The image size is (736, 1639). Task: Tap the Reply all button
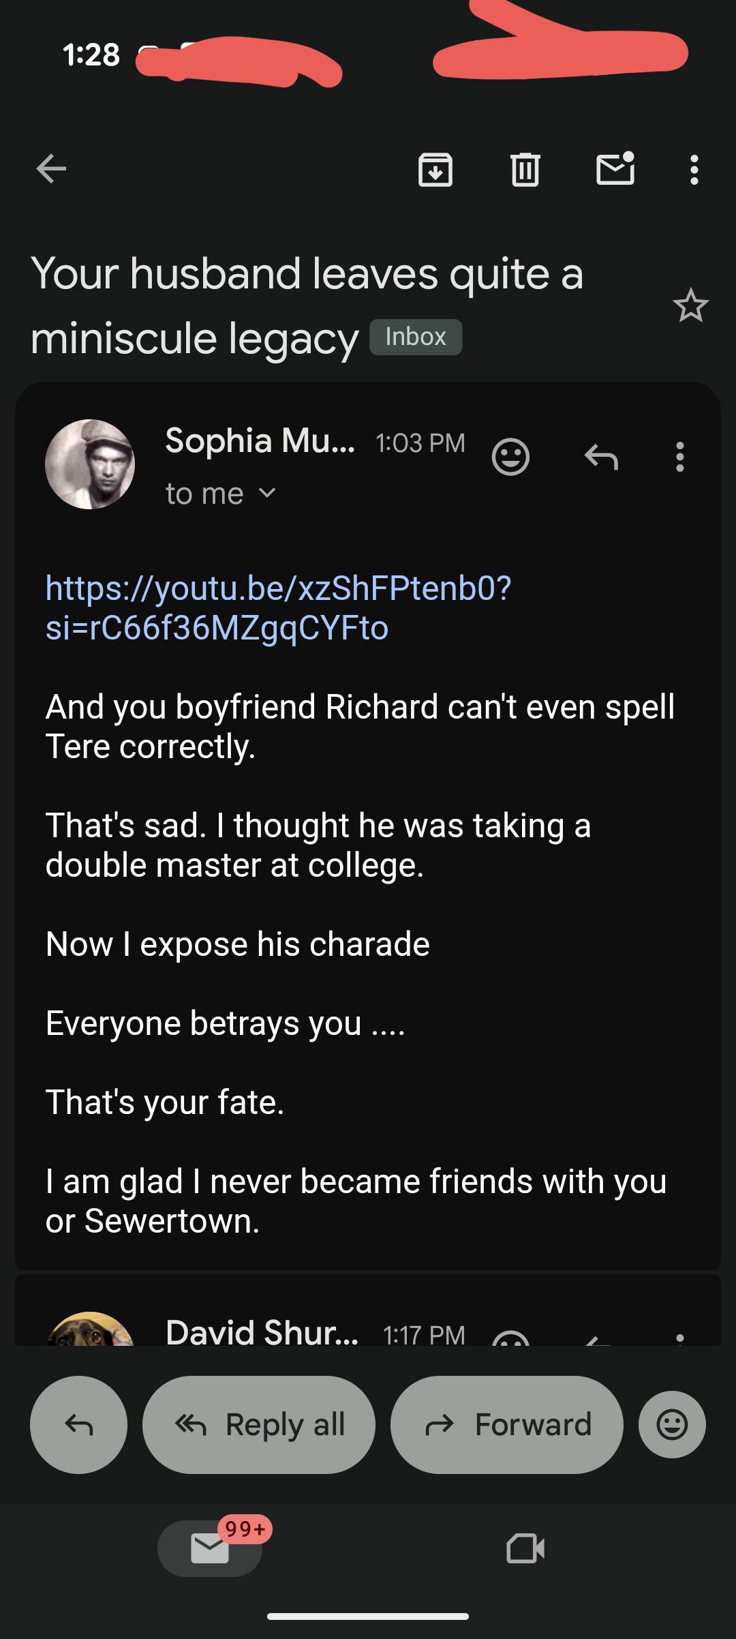[x=259, y=1424]
